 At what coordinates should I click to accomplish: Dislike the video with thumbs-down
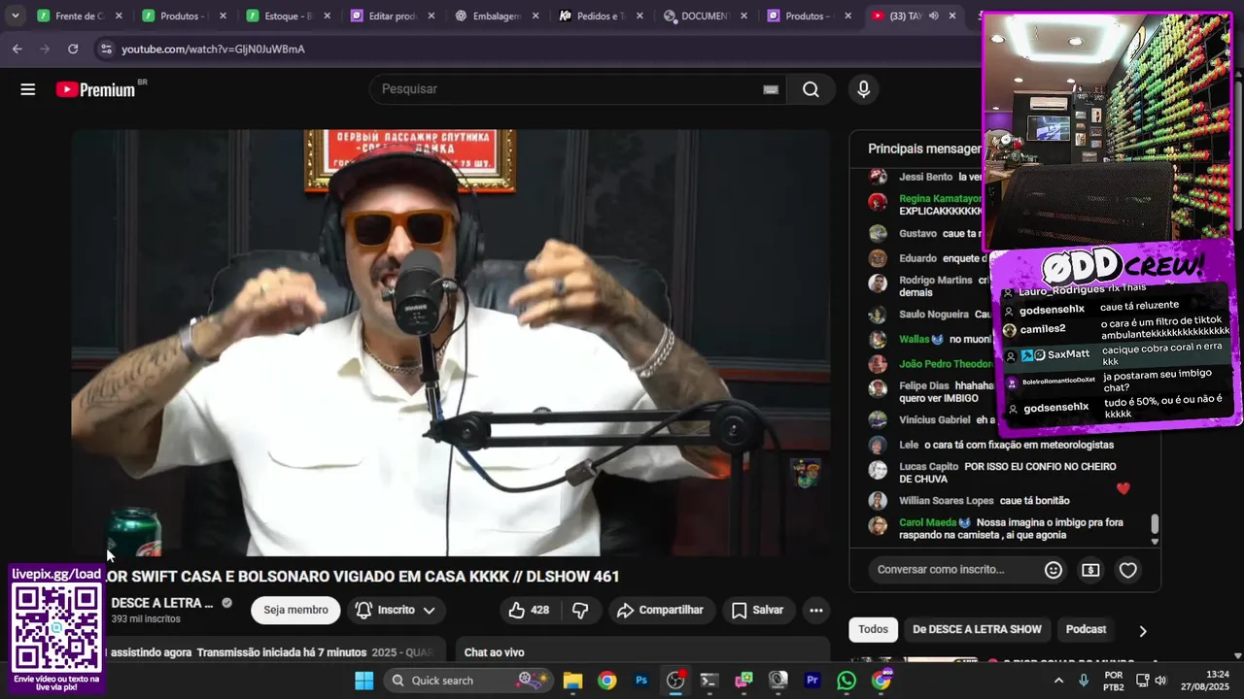(x=580, y=610)
